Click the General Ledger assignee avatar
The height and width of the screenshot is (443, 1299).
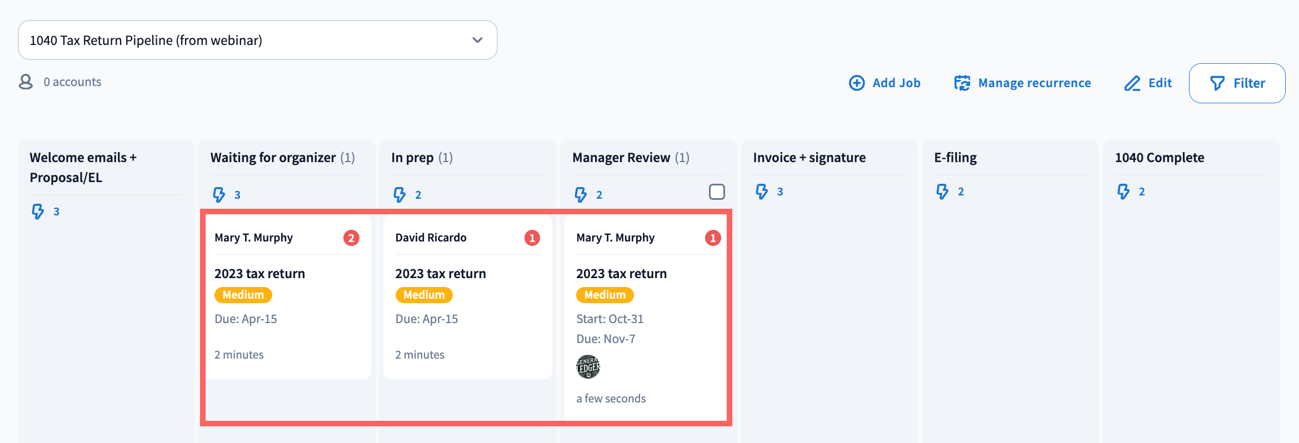tap(588, 367)
